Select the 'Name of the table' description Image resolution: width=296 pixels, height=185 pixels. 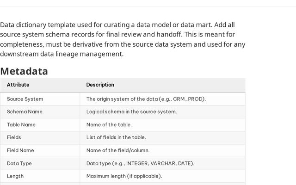[x=109, y=125]
